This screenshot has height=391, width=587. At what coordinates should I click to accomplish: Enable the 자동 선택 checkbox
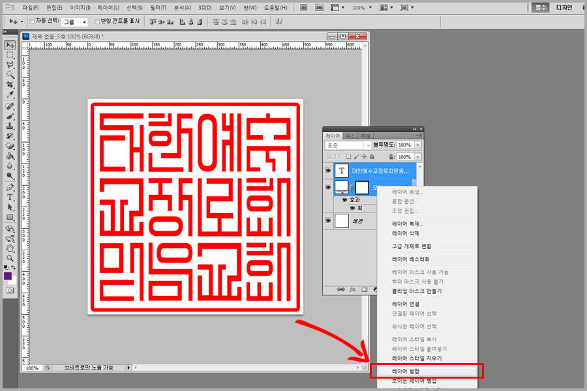click(x=32, y=22)
